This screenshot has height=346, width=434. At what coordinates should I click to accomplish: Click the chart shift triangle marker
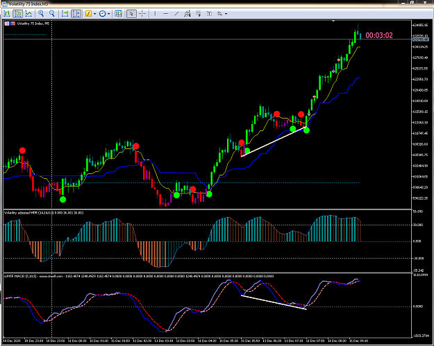(x=333, y=21)
